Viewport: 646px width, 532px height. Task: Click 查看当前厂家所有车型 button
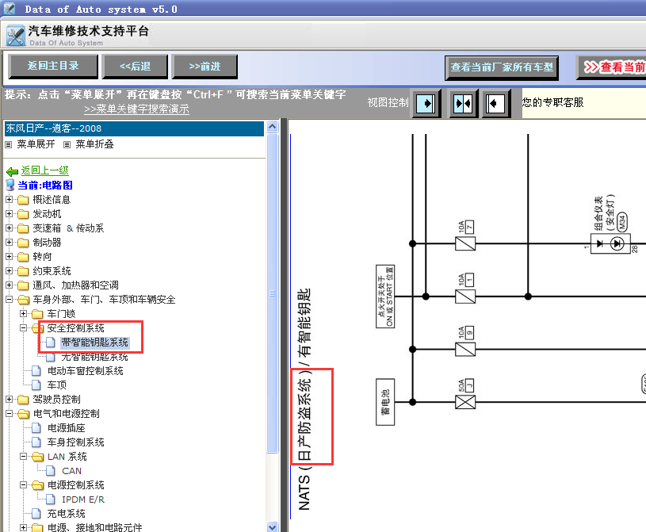(x=502, y=67)
